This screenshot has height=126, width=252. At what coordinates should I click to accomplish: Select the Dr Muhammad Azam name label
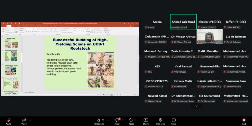184,101
